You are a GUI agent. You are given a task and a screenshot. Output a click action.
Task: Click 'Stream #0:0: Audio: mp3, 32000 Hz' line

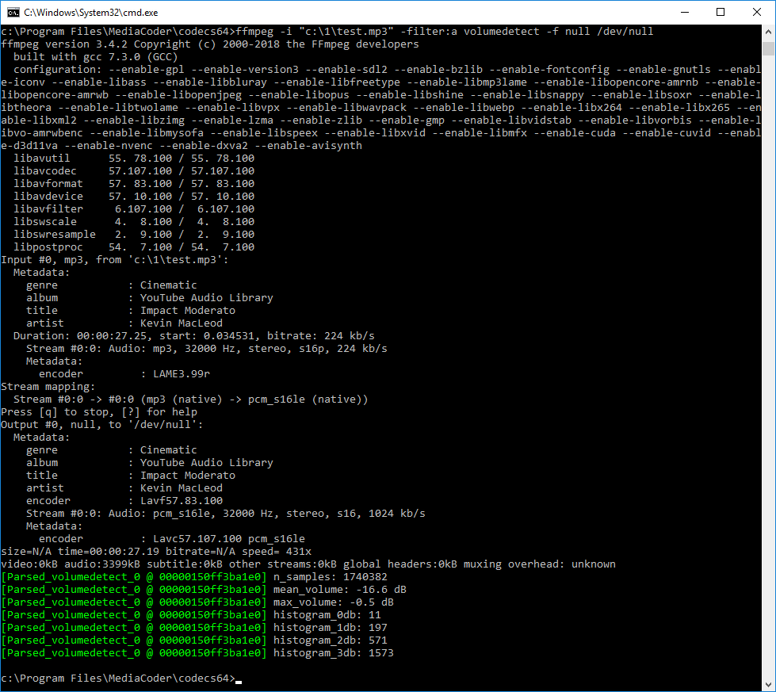coord(207,349)
